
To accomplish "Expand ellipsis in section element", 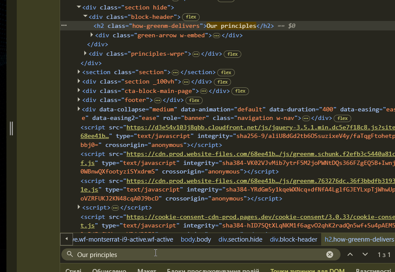I will click(175, 73).
